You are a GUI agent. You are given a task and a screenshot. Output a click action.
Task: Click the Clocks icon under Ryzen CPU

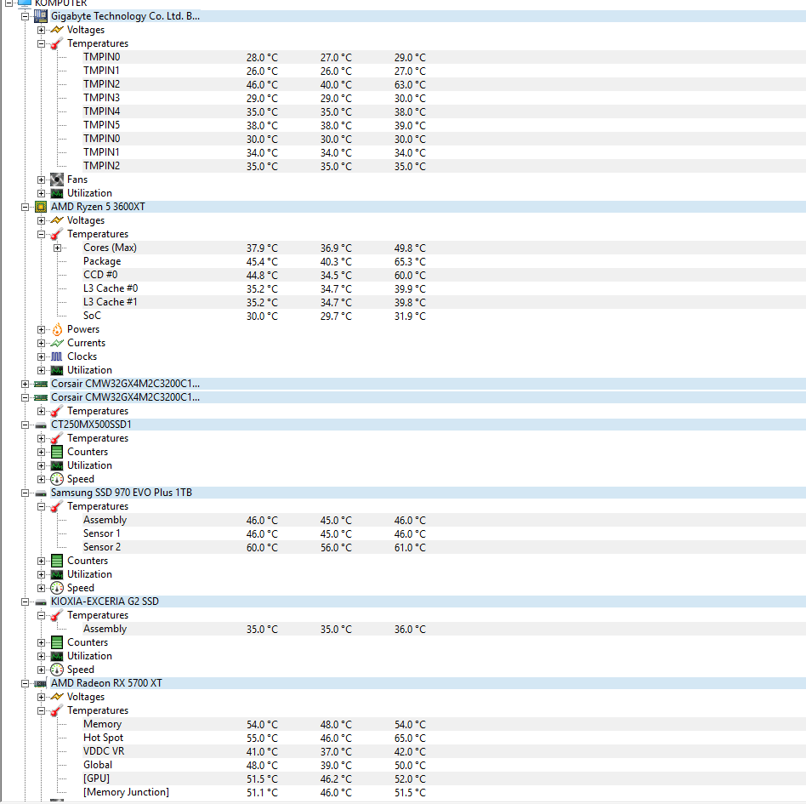57,356
